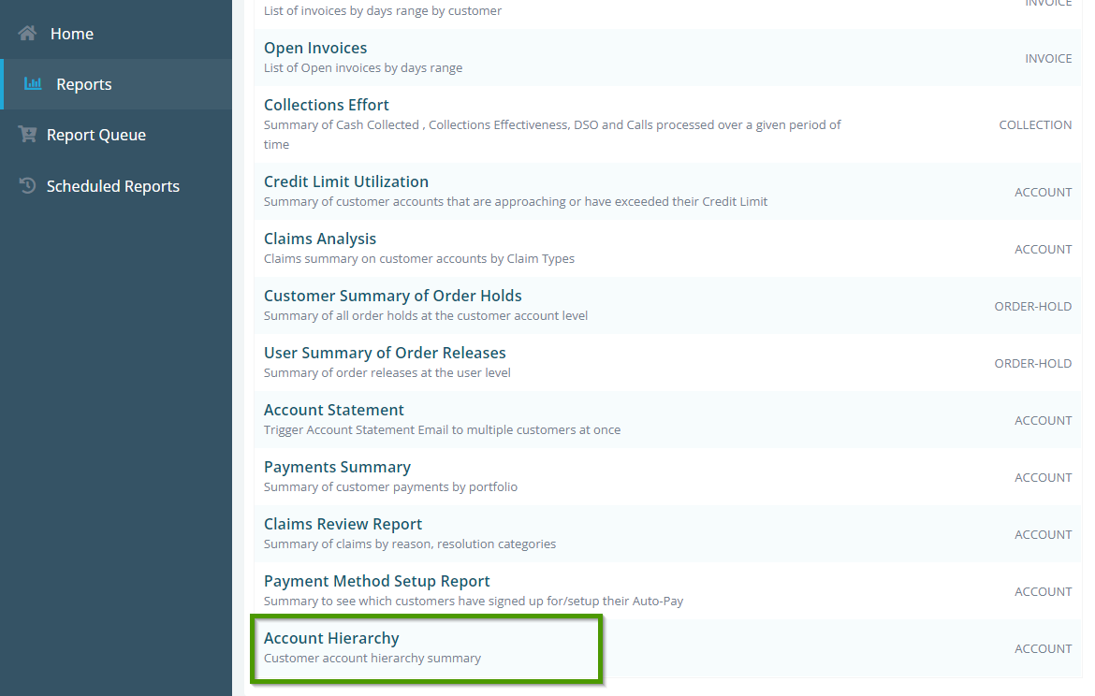
Task: Click 'Summary of order releases at the user level'
Action: (x=387, y=372)
